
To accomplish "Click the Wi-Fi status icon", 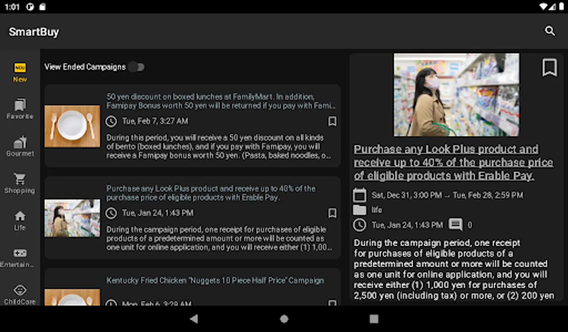I will tap(543, 7).
